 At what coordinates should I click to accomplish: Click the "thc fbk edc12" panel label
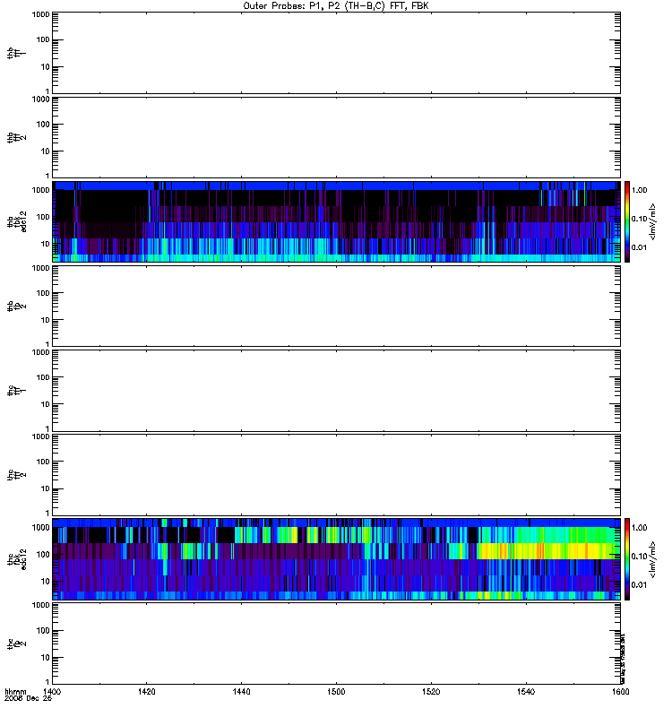pyautogui.click(x=16, y=559)
